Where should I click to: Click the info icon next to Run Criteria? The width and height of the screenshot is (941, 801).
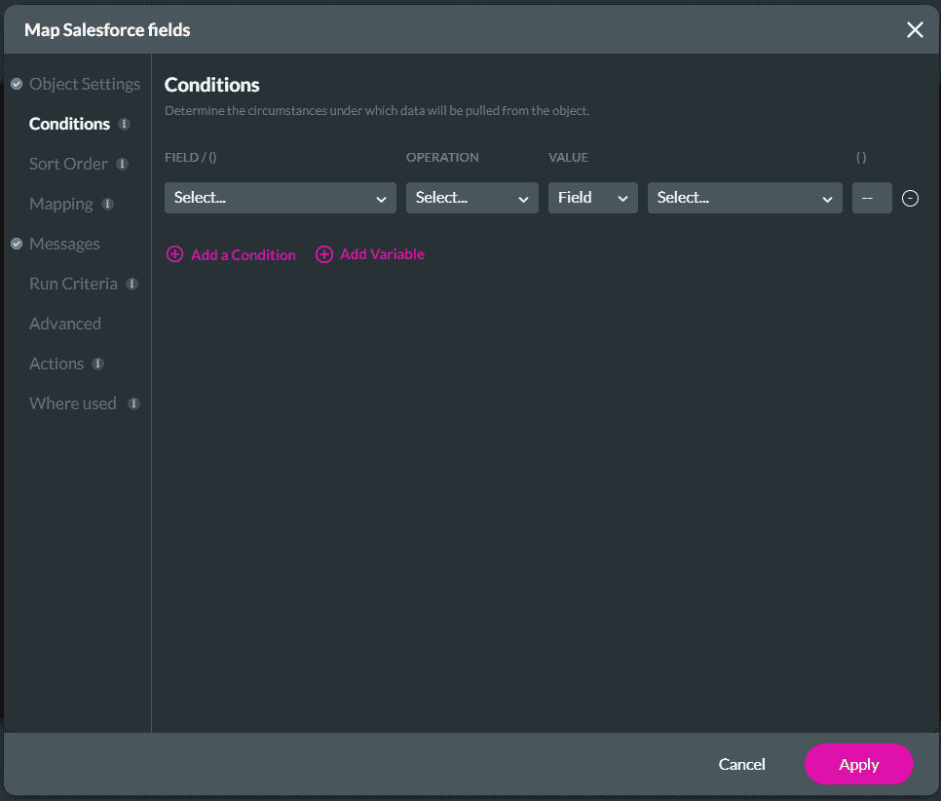click(x=131, y=284)
